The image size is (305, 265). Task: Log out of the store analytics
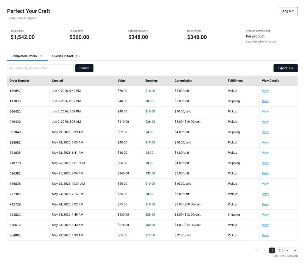click(288, 11)
